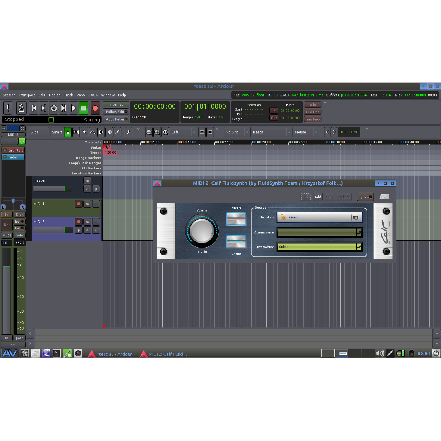Click the play range transport button
441x441 pixels.
(64, 108)
